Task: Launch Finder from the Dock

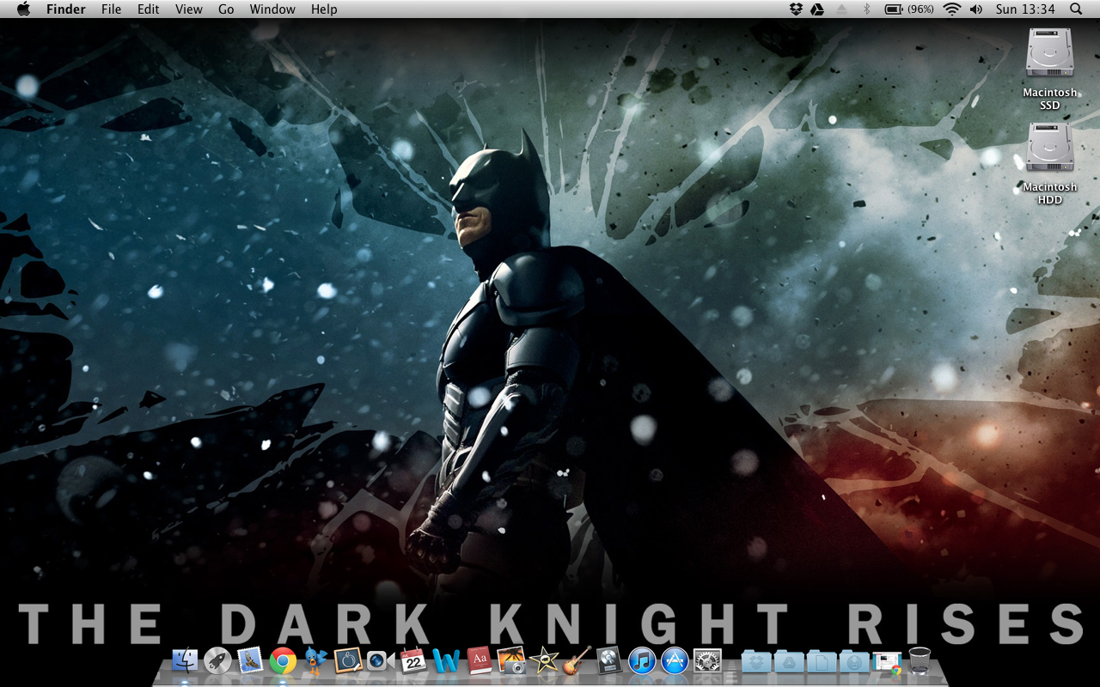Action: [185, 660]
